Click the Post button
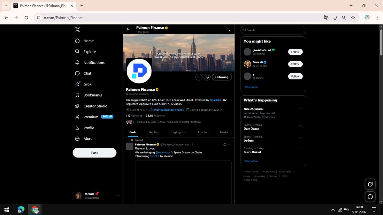 (x=95, y=153)
